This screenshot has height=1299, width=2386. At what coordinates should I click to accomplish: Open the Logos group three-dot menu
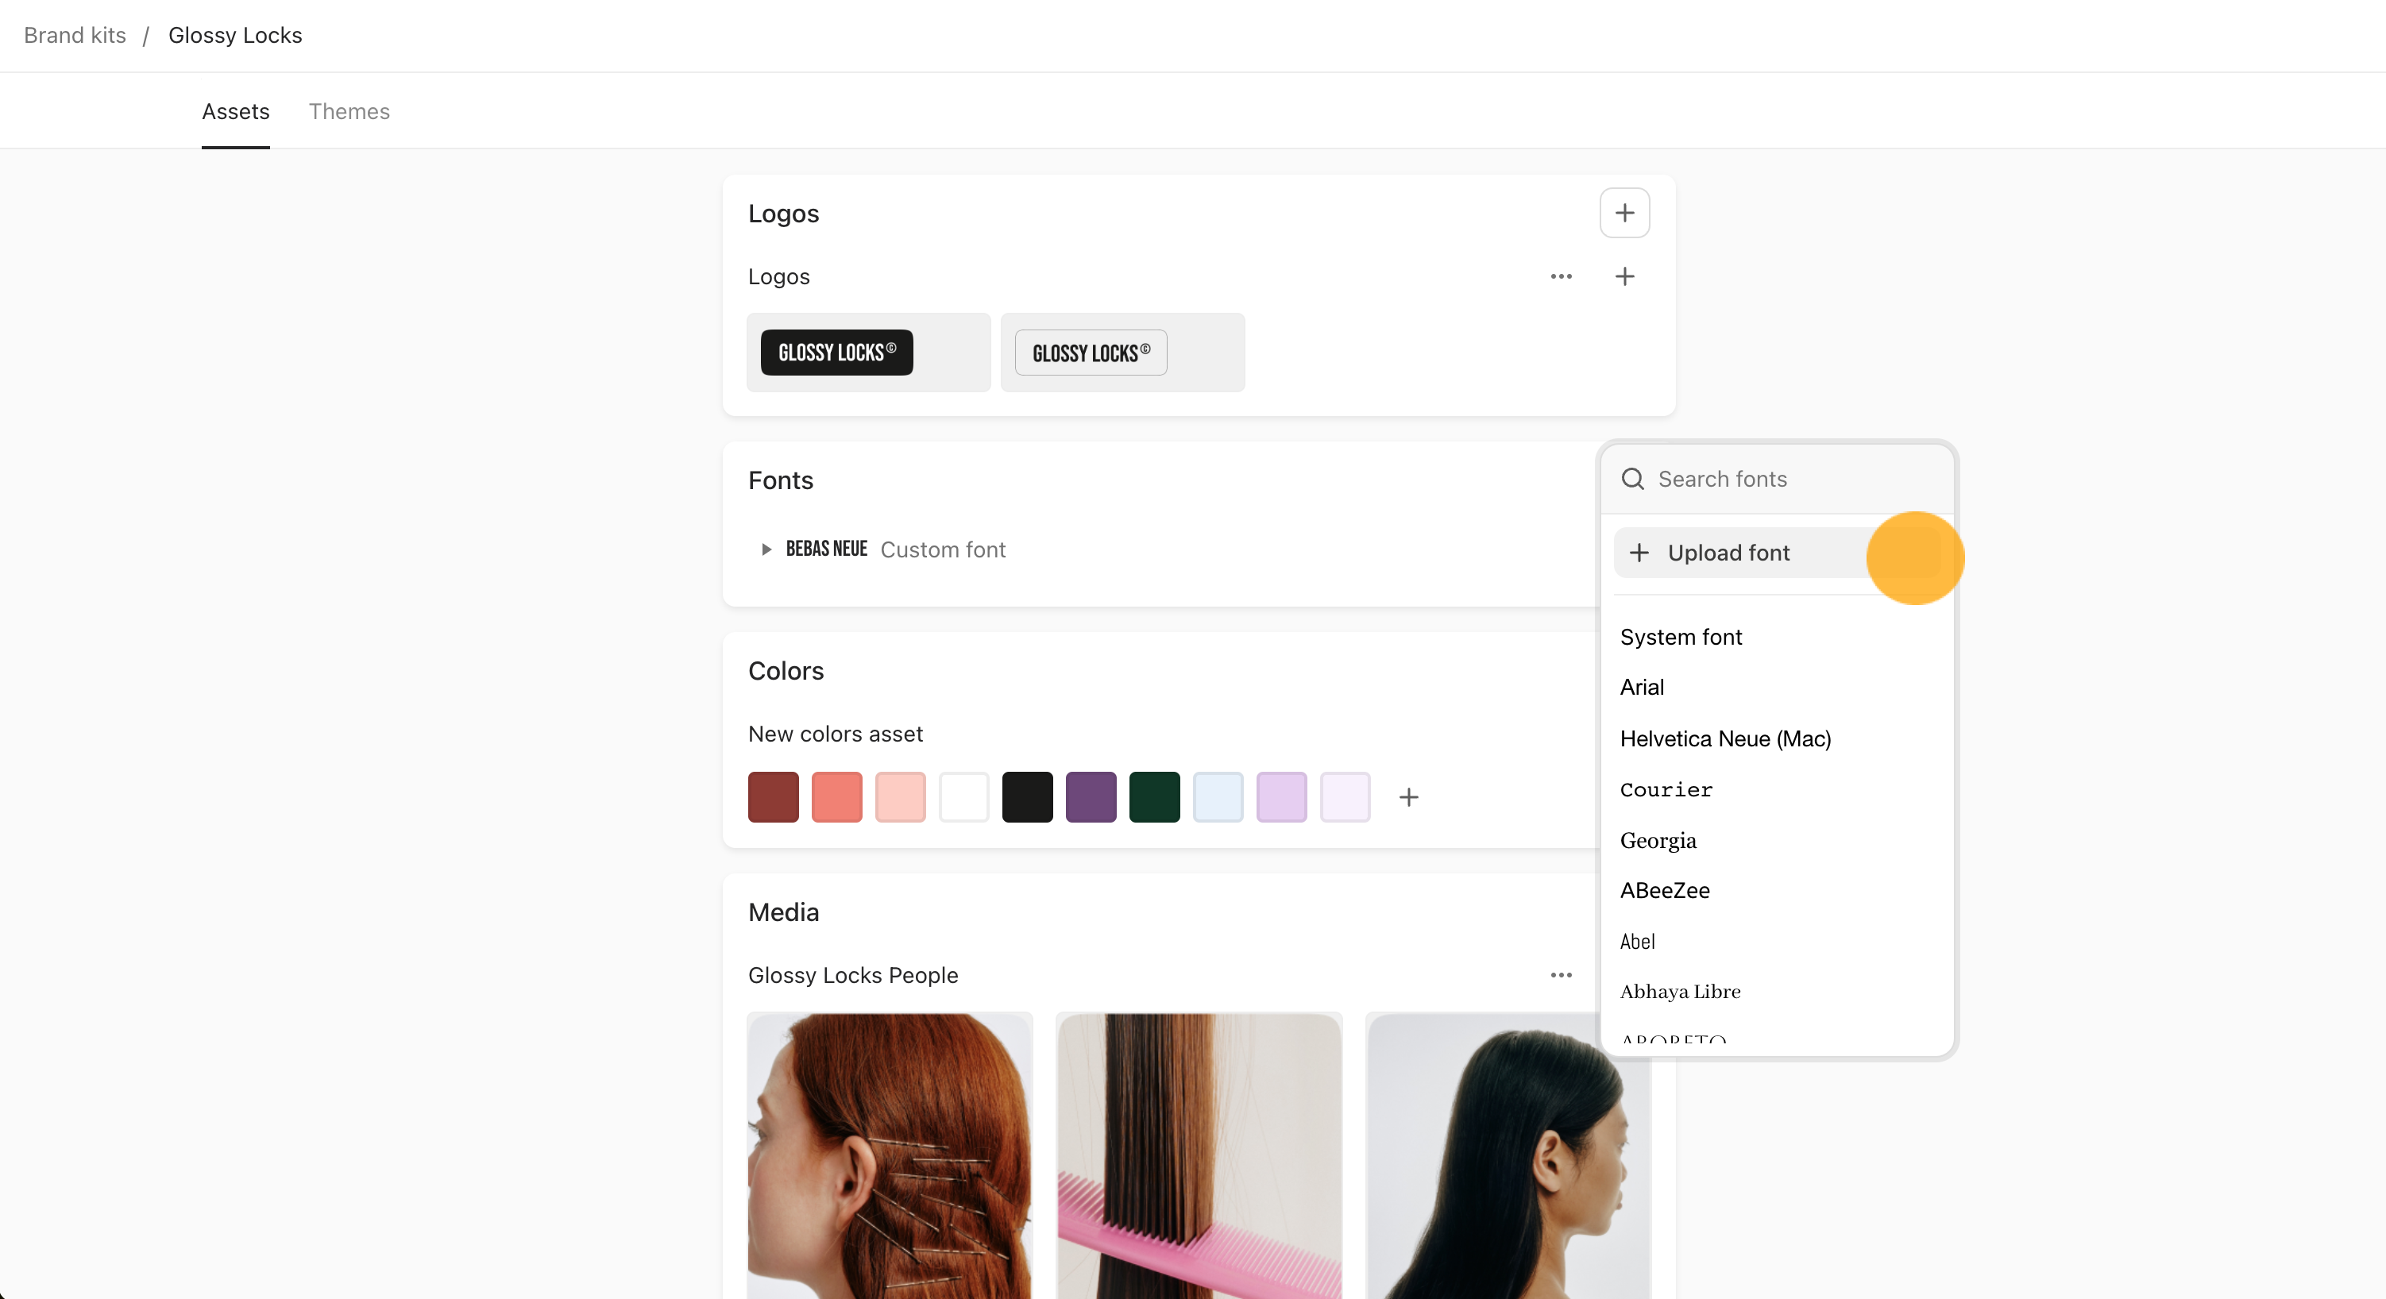pyautogui.click(x=1561, y=277)
